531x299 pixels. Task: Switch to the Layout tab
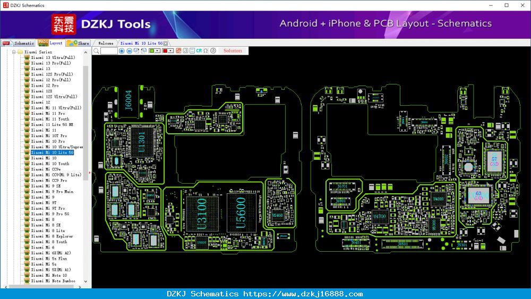(x=50, y=43)
